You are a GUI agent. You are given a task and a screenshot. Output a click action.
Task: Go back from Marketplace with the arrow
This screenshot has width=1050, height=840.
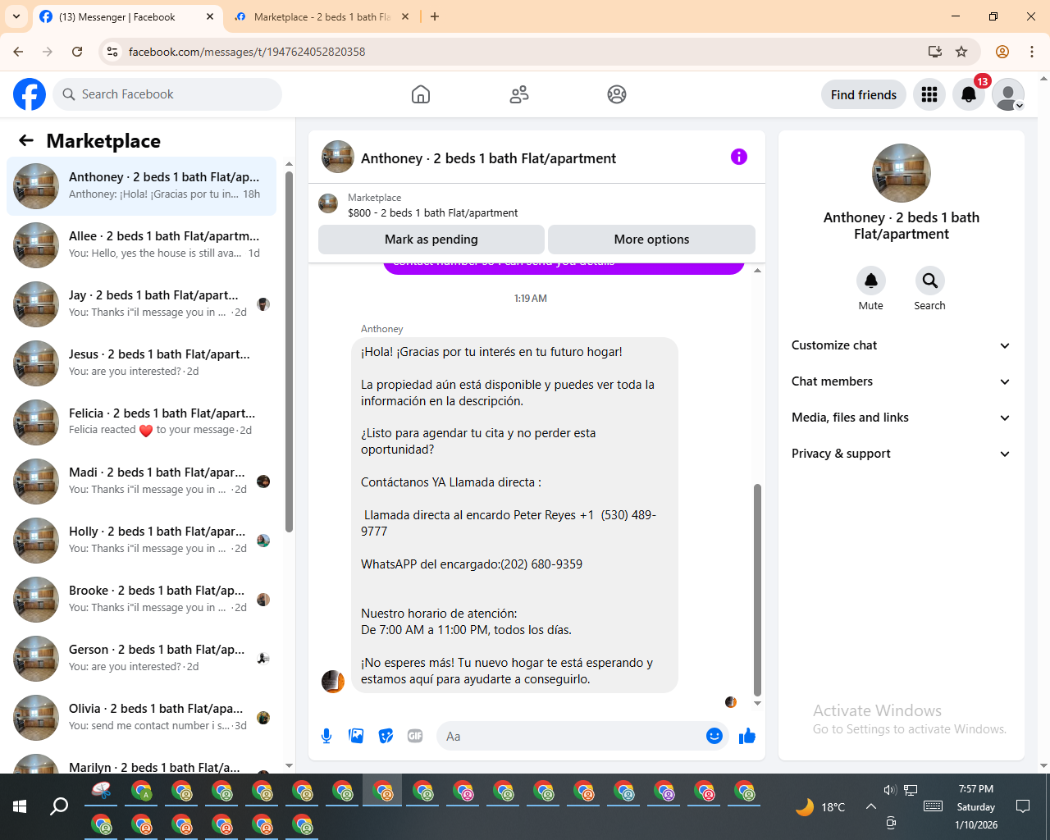pos(26,140)
